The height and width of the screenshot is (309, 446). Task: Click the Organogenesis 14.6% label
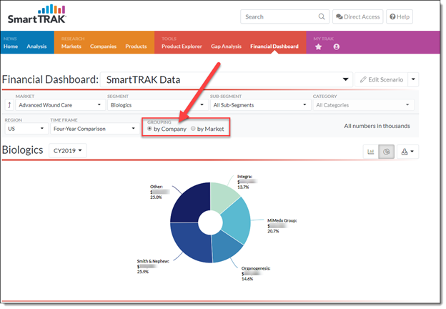pos(256,273)
